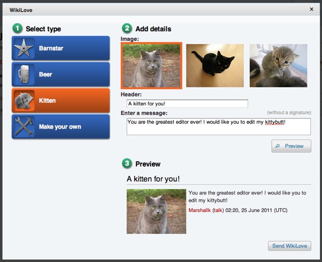Click into the Header text field
The height and width of the screenshot is (262, 322).
tap(187, 104)
